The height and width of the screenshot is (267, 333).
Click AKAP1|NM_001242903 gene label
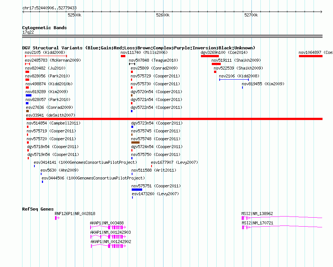pos(110,232)
